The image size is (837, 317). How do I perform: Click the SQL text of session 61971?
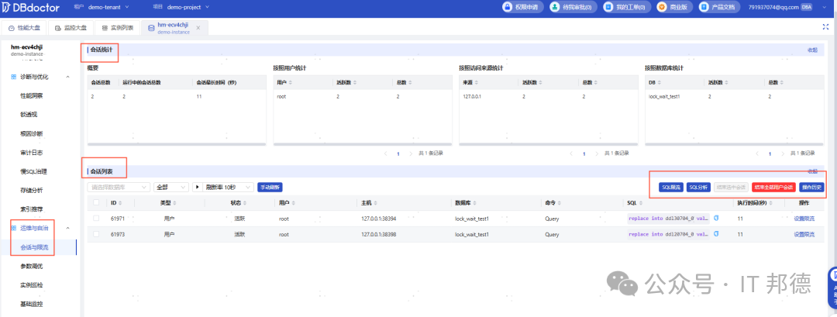tap(669, 219)
